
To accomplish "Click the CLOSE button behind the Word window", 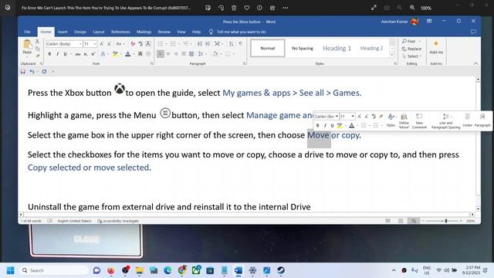I will pos(86,239).
